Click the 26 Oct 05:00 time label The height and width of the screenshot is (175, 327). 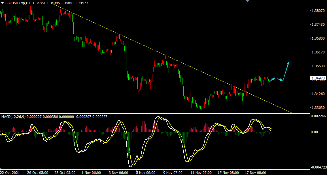(x=37, y=173)
